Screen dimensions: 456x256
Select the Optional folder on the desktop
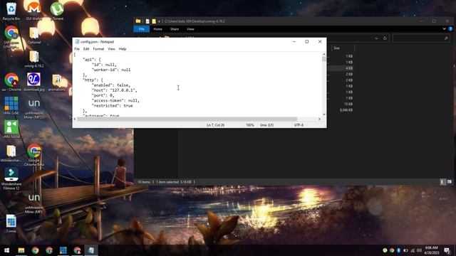point(34,36)
